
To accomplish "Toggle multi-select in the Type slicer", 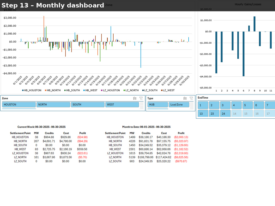I will [x=185, y=98].
